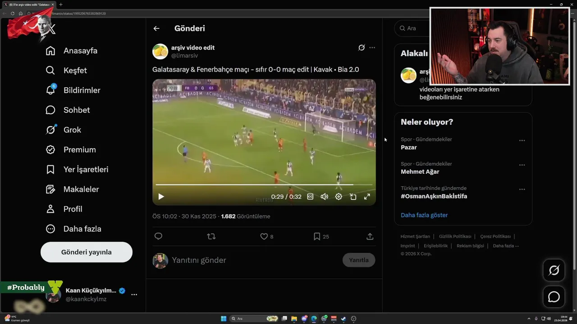577x324 pixels.
Task: Click the Gönderi yayınla button
Action: (x=87, y=252)
